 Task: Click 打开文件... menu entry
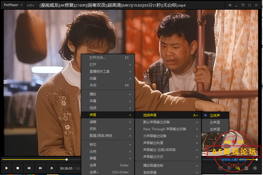coord(108,58)
